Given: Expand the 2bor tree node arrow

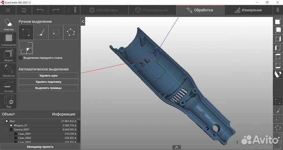Looking at the screenshot, I should (2, 121).
